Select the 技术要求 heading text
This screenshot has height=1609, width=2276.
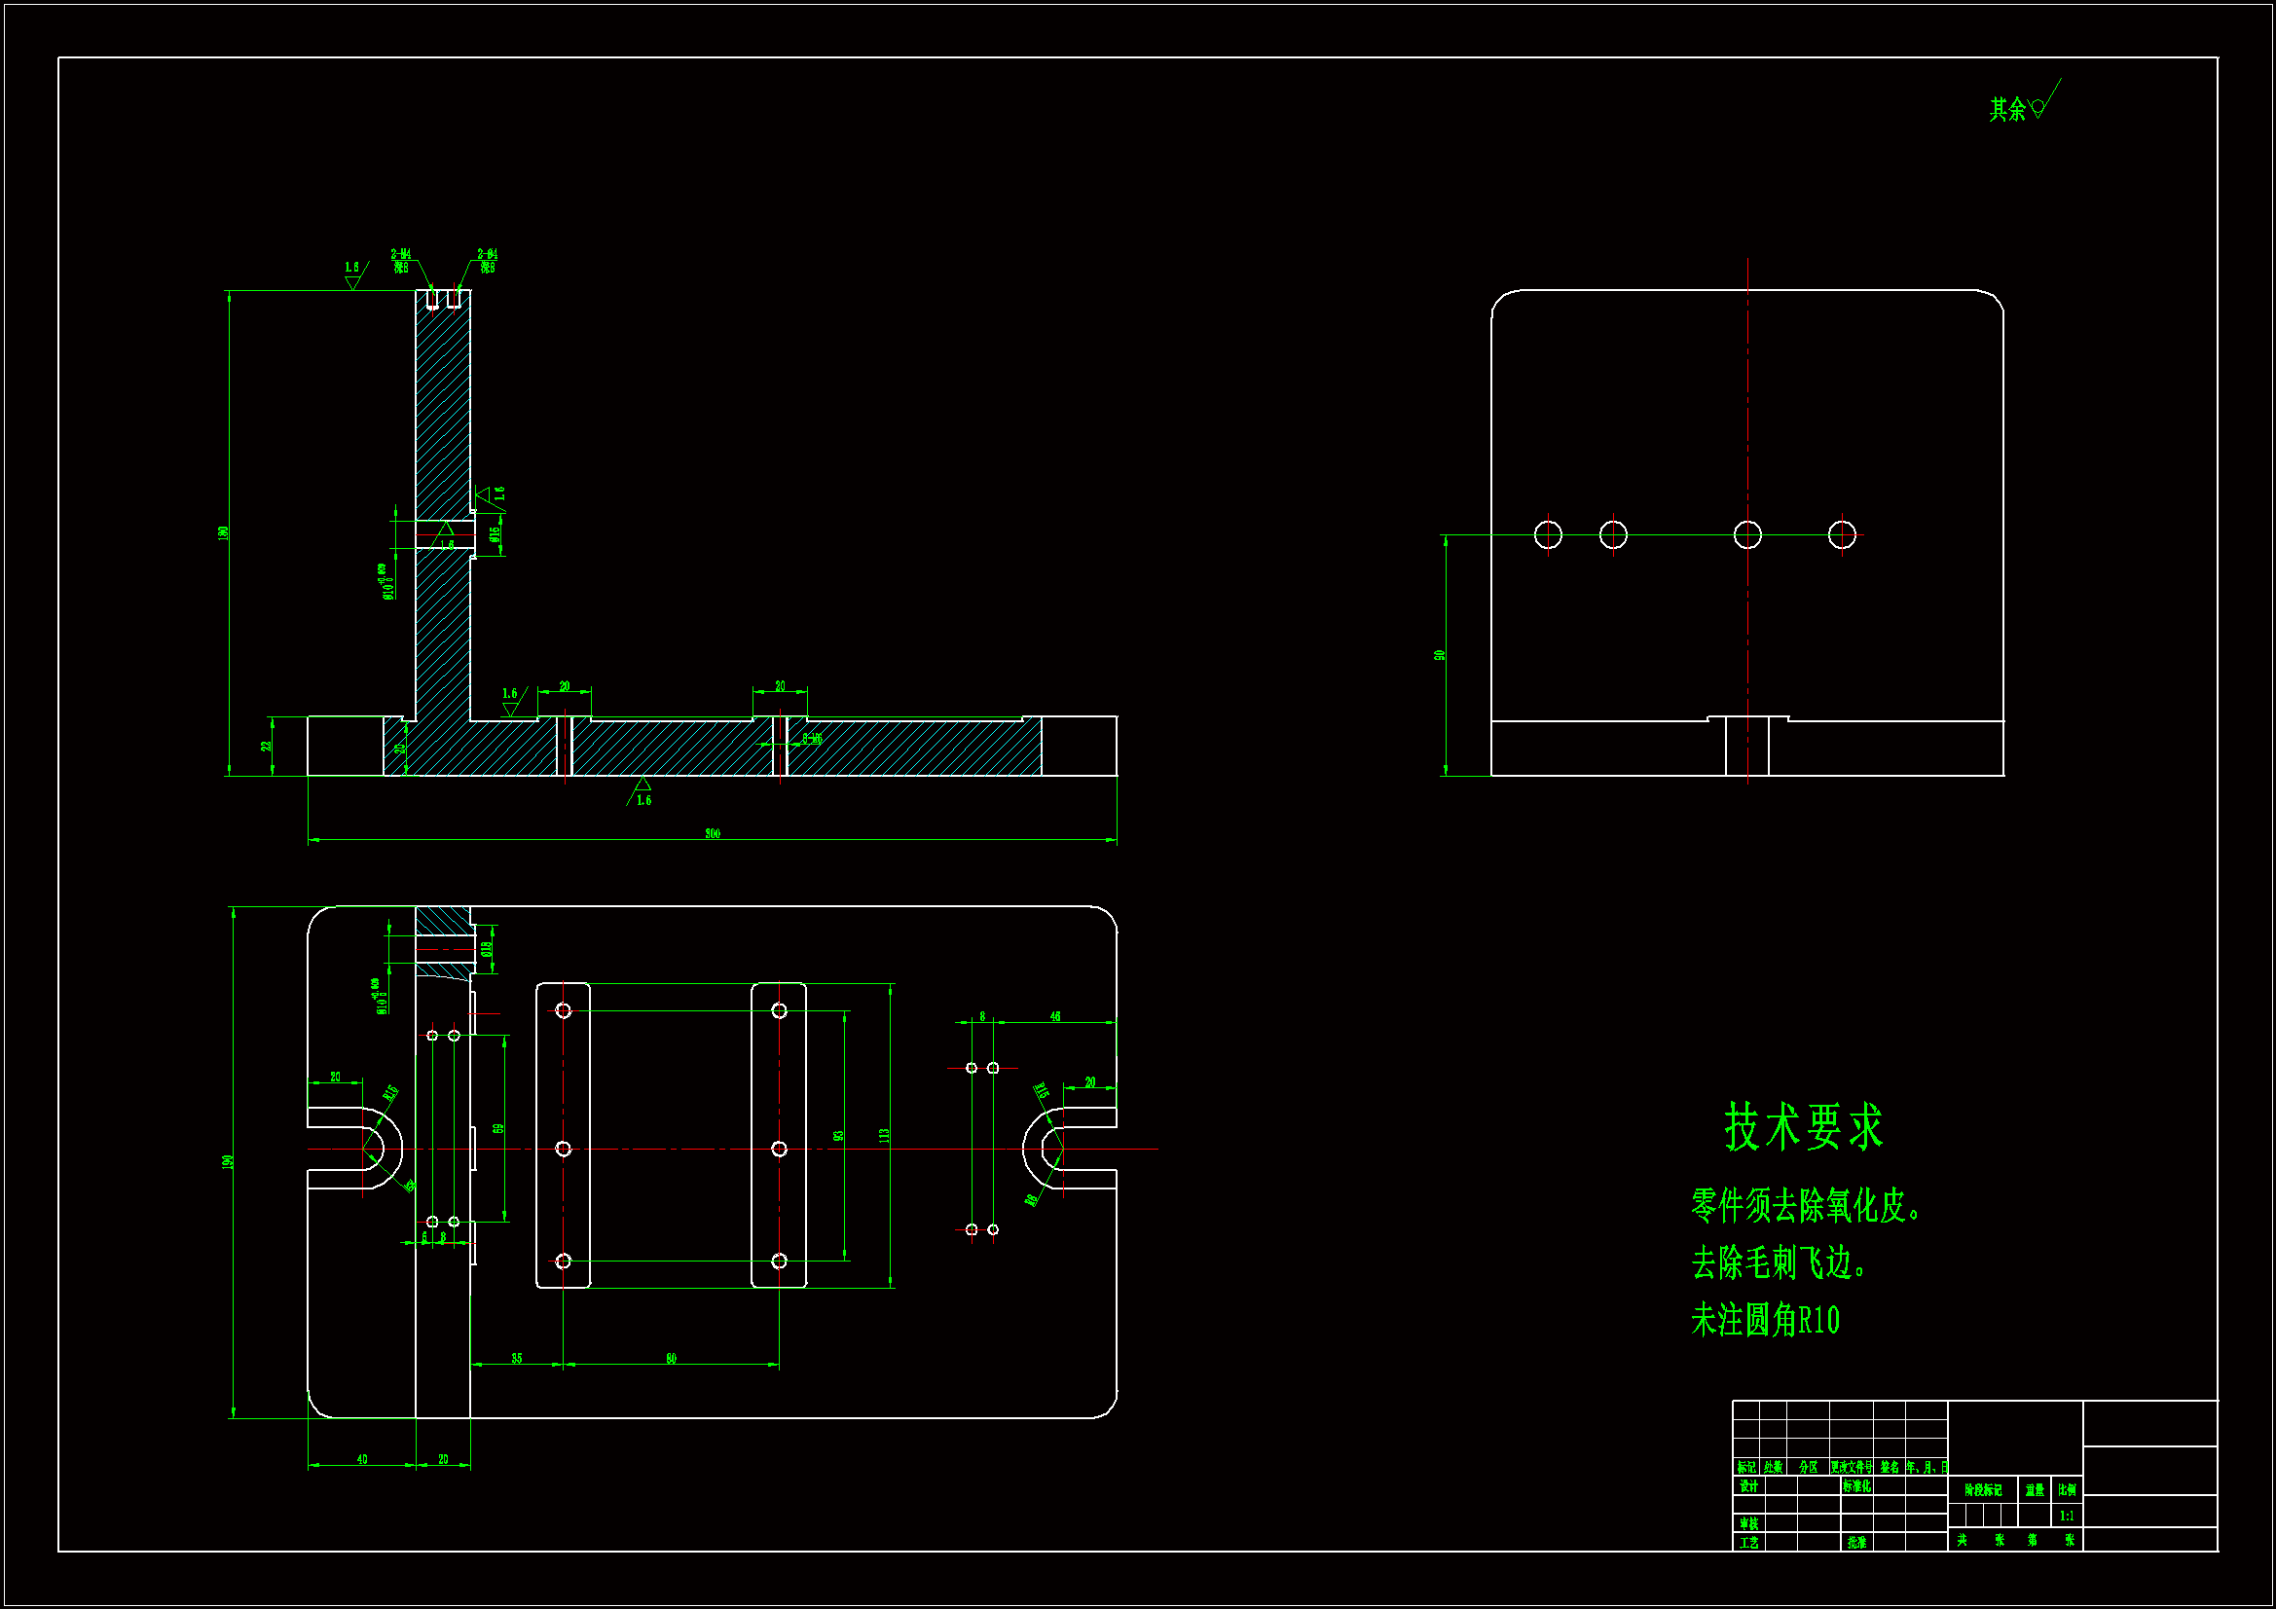[x=1802, y=1127]
